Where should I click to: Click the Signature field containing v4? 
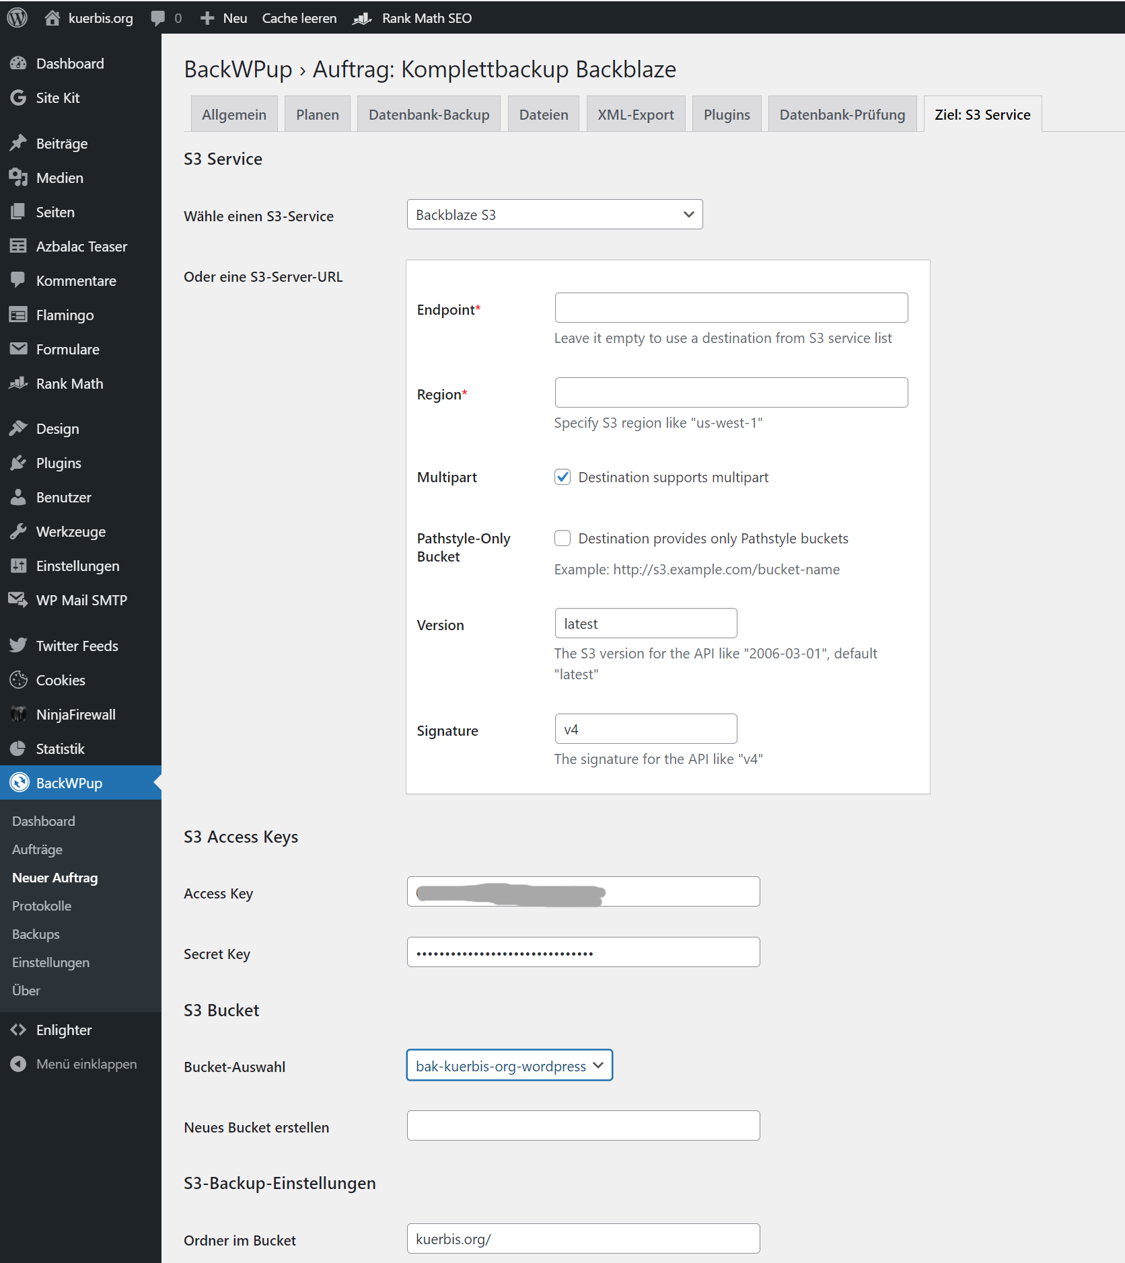[x=646, y=728]
